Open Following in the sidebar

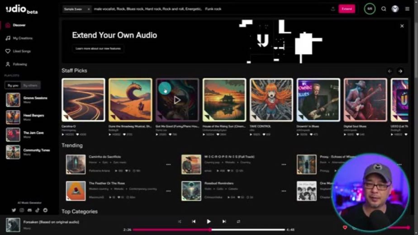(16, 64)
